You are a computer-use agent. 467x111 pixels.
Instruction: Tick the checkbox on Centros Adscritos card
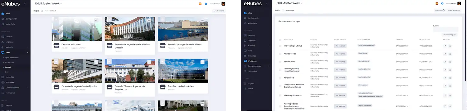pos(56,19)
